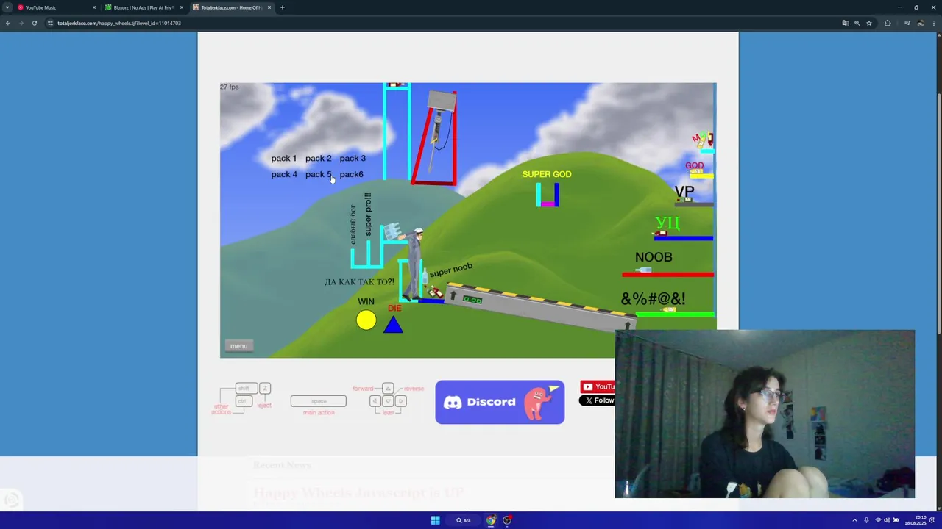Screen dimensions: 942x529
Task: Click the battery tray icon
Action: [x=894, y=520]
